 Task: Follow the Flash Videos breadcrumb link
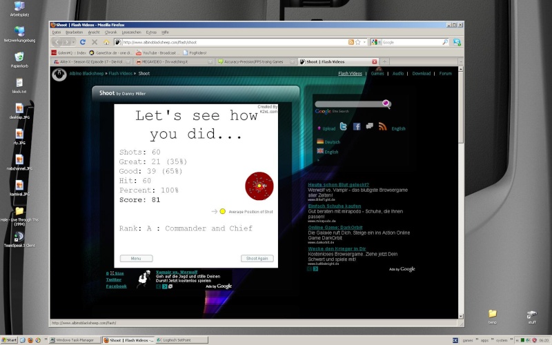coord(120,74)
